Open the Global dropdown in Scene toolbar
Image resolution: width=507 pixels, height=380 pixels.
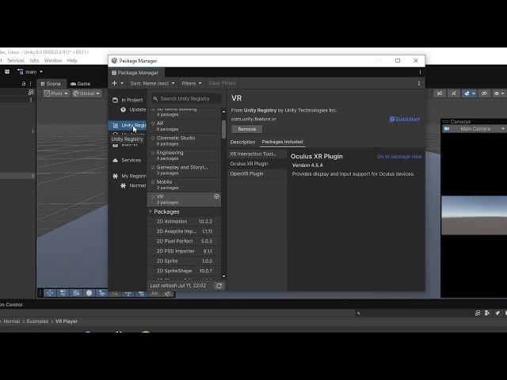click(x=86, y=93)
